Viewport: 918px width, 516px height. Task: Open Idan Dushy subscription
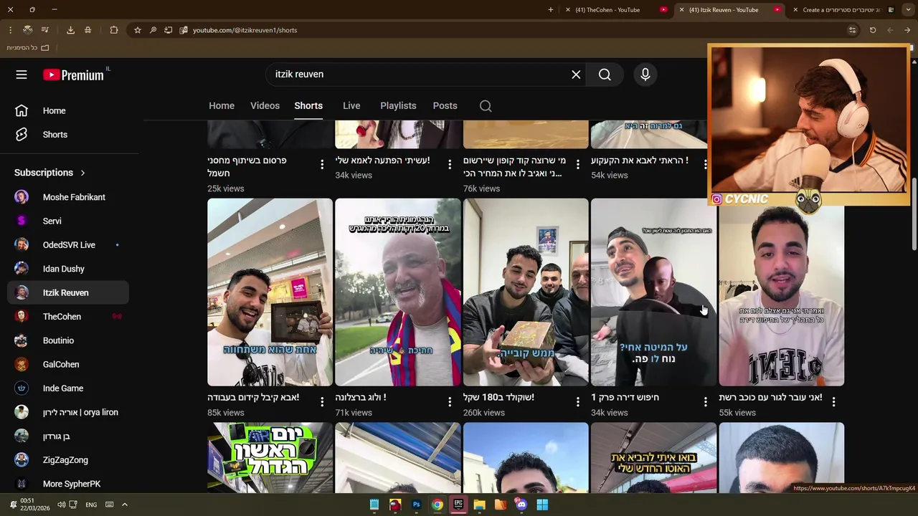pyautogui.click(x=68, y=269)
